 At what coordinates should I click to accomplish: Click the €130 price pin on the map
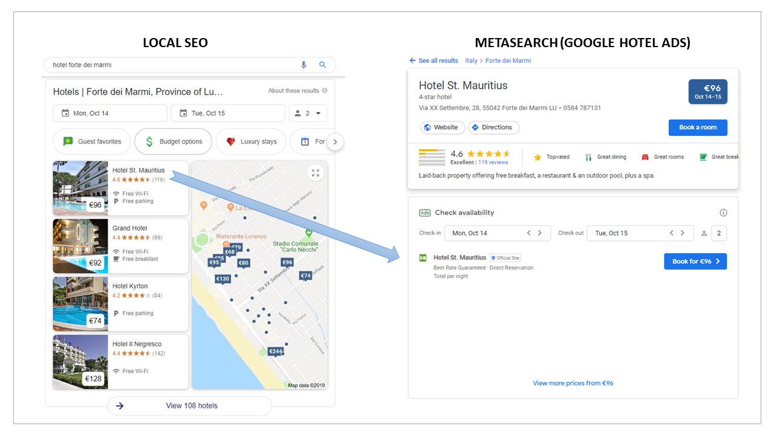click(x=223, y=279)
